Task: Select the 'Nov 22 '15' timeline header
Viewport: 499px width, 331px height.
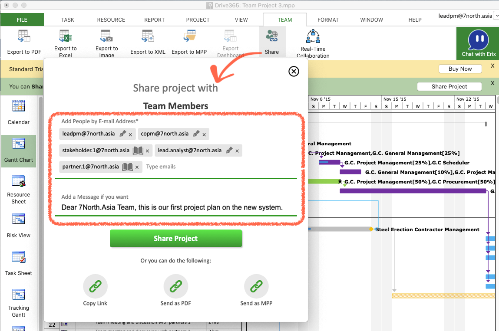Action: (x=468, y=99)
